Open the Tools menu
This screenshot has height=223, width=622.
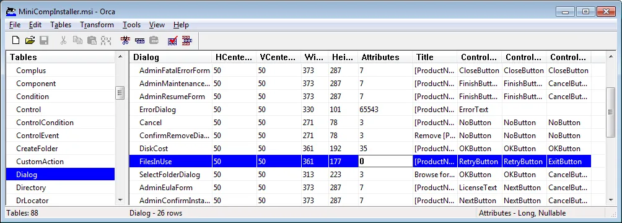click(131, 25)
